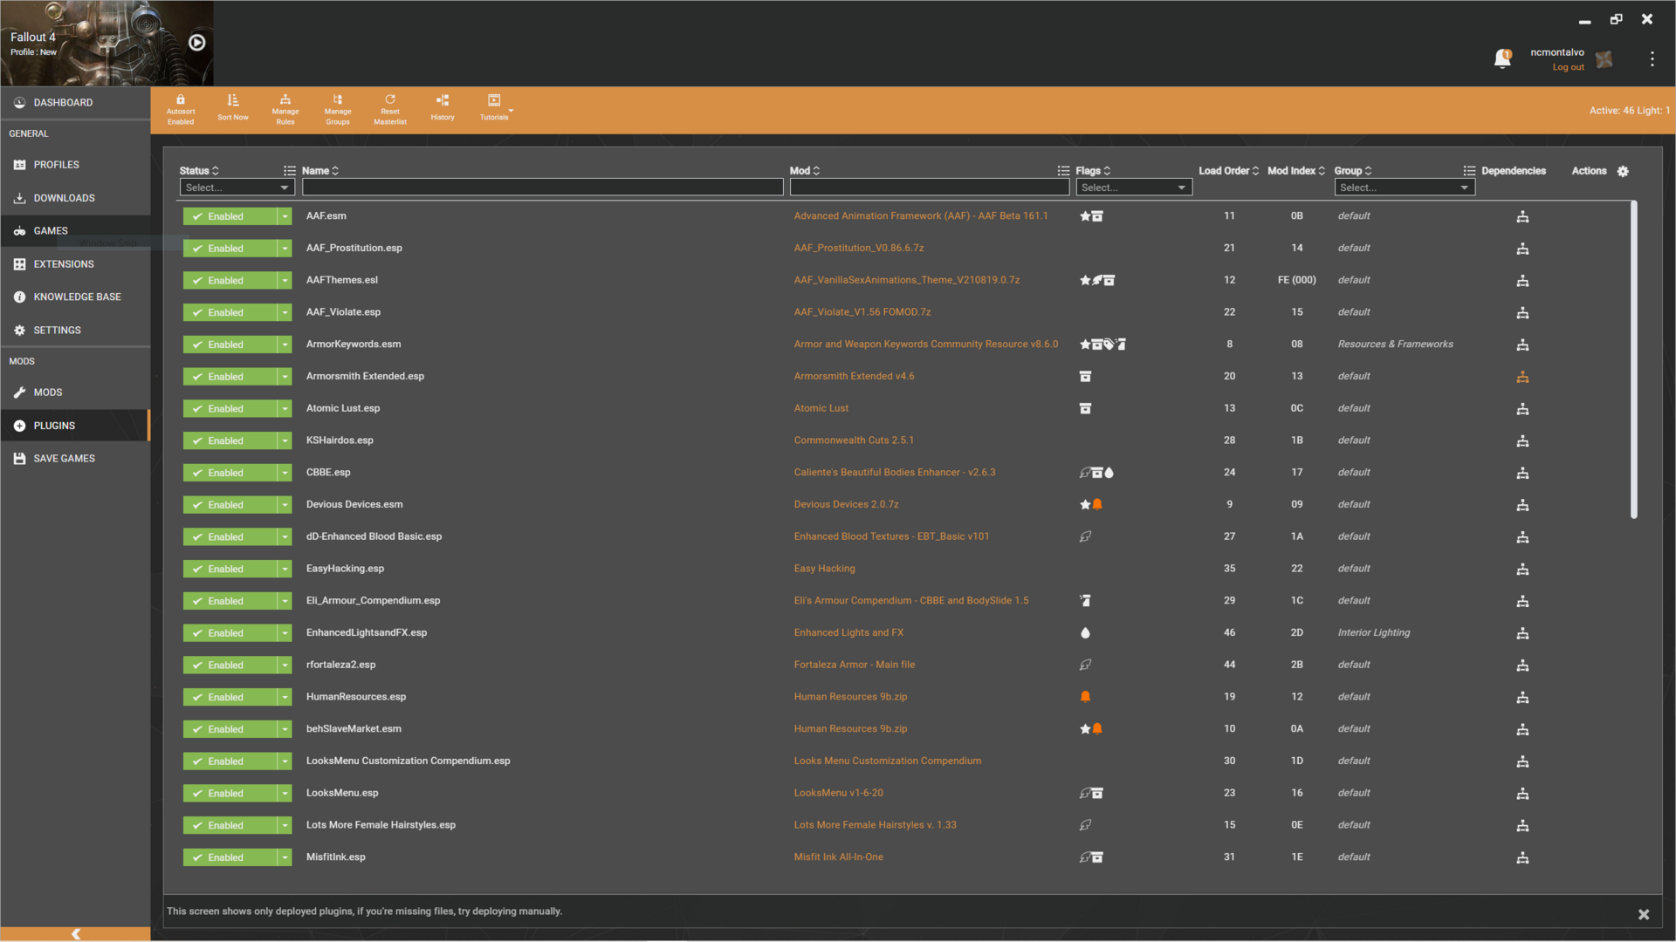Disable the AAFThemes.esl plugin
Image resolution: width=1676 pixels, height=942 pixels.
(x=230, y=281)
